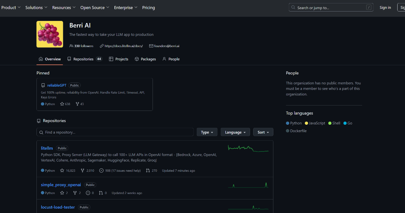Open the Type filter dropdown
The image size is (405, 213).
(x=207, y=132)
